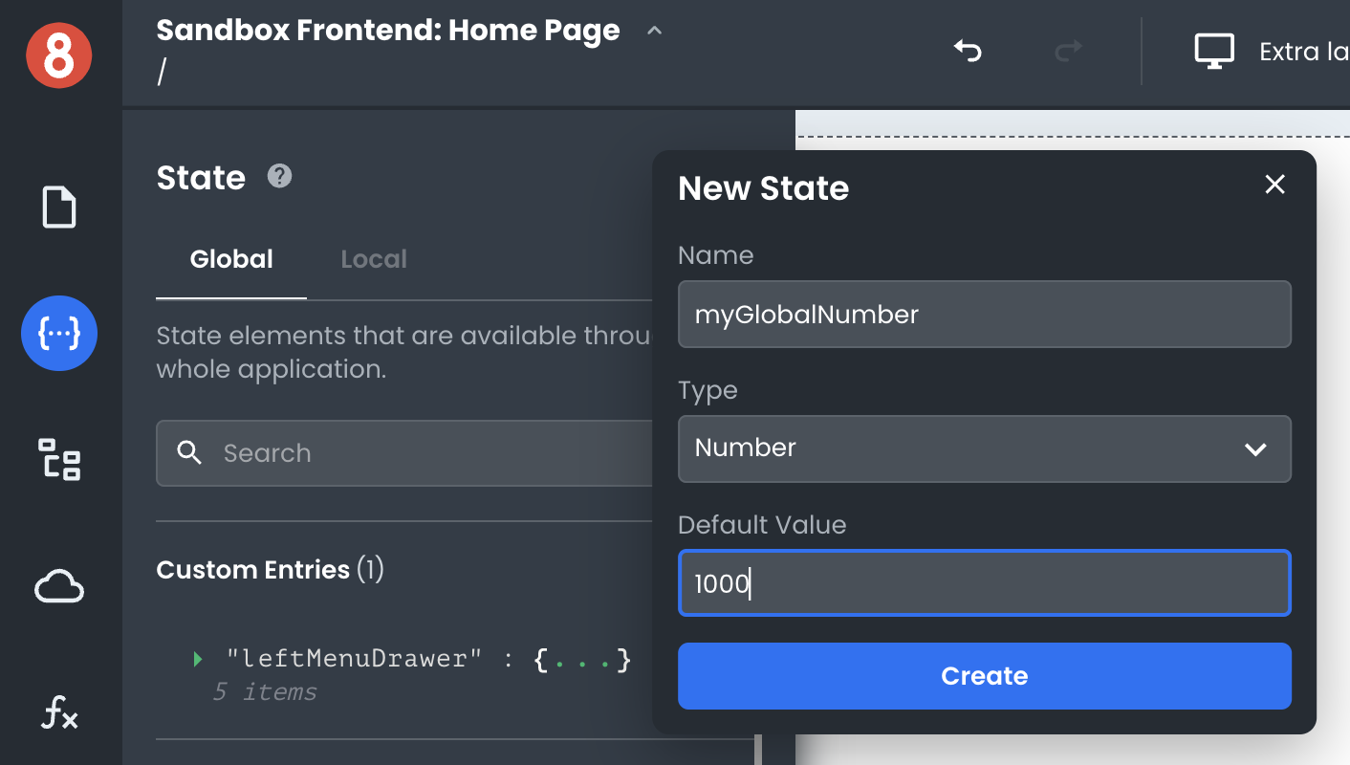
Task: Select the State braces icon in sidebar
Action: pyautogui.click(x=59, y=334)
